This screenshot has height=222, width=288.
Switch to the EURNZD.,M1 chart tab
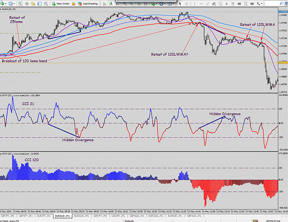[175, 216]
